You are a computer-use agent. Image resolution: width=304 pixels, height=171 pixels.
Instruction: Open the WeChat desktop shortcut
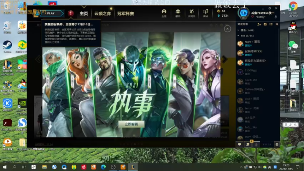point(293,47)
